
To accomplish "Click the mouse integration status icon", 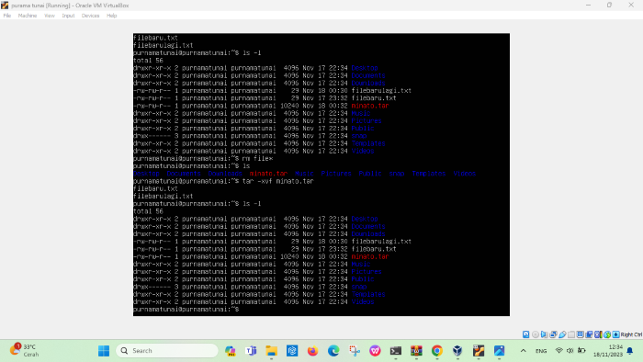I will point(607,334).
